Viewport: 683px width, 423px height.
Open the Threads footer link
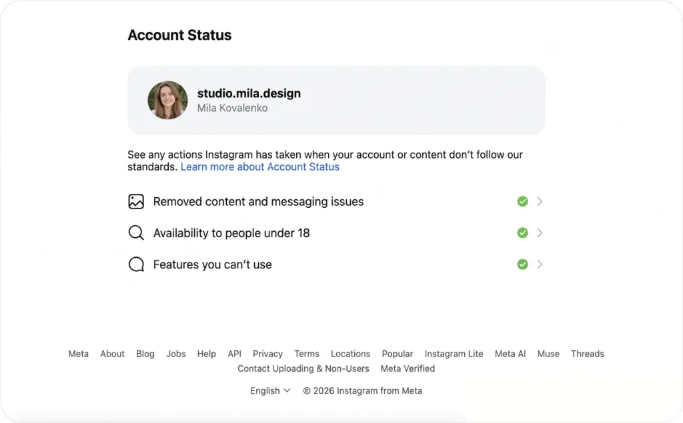[587, 354]
